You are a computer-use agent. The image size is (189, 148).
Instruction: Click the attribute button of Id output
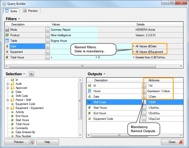tap(144, 86)
